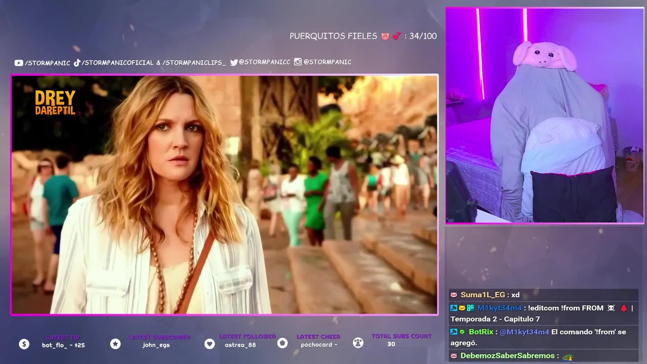647x364 pixels.
Task: Click the /STORMPANIC YouTube handle text
Action: [48, 63]
